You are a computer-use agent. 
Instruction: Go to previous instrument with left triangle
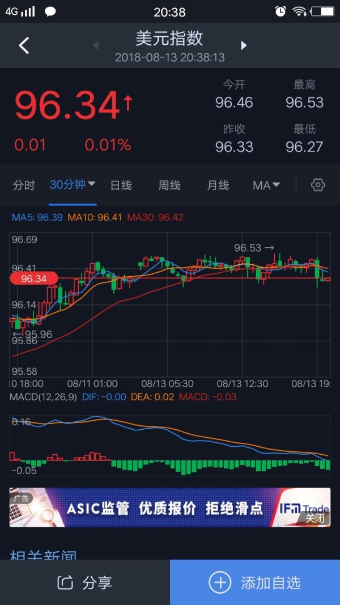point(96,45)
